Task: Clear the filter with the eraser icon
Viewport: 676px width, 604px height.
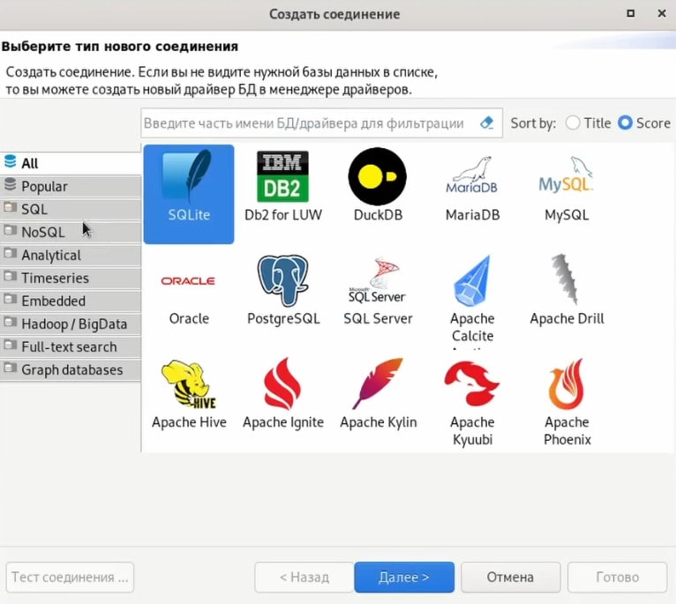Action: point(487,123)
